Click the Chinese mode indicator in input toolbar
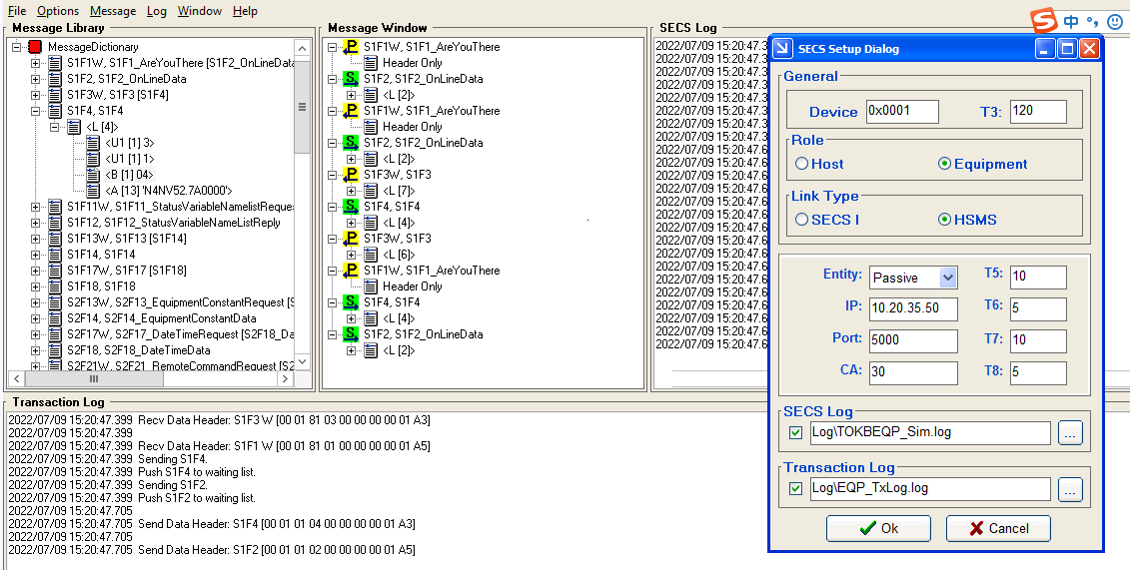 tap(1071, 22)
